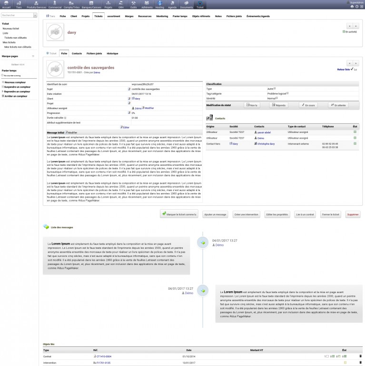Open the Tiers module in top bar
The width and height of the screenshot is (365, 366).
pyautogui.click(x=19, y=4)
